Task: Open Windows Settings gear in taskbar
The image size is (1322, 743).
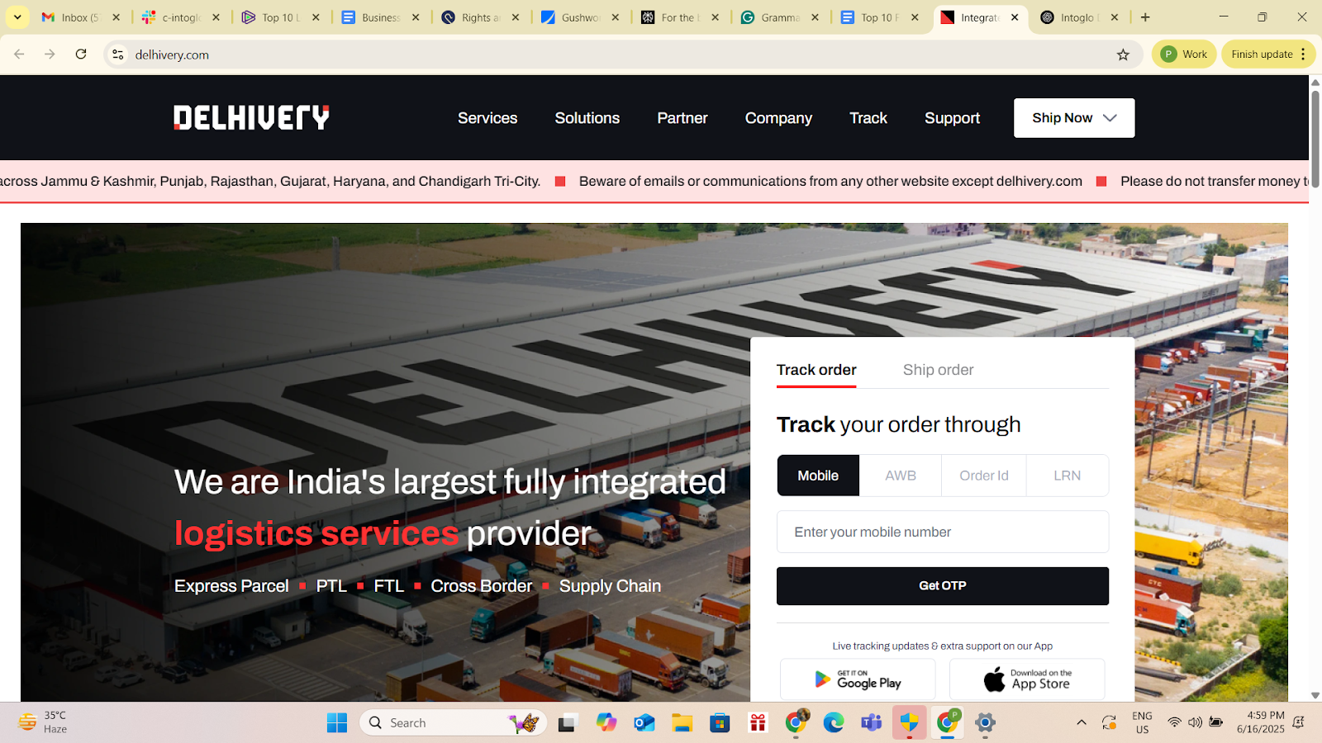Action: 985,723
